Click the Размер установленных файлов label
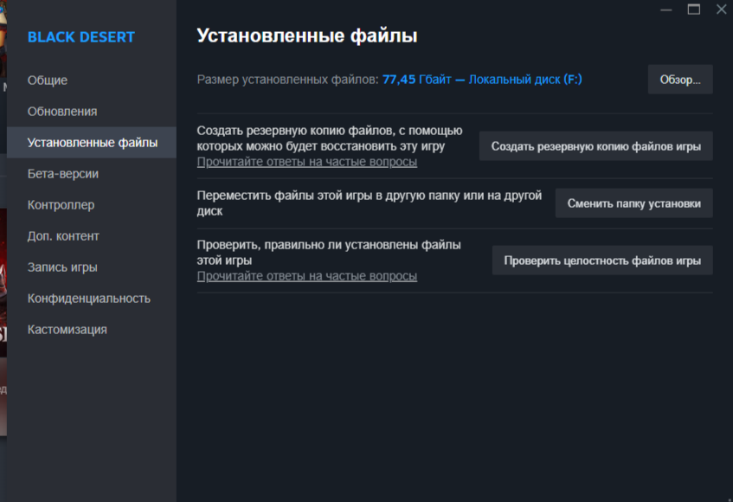Image resolution: width=733 pixels, height=502 pixels. (x=287, y=80)
